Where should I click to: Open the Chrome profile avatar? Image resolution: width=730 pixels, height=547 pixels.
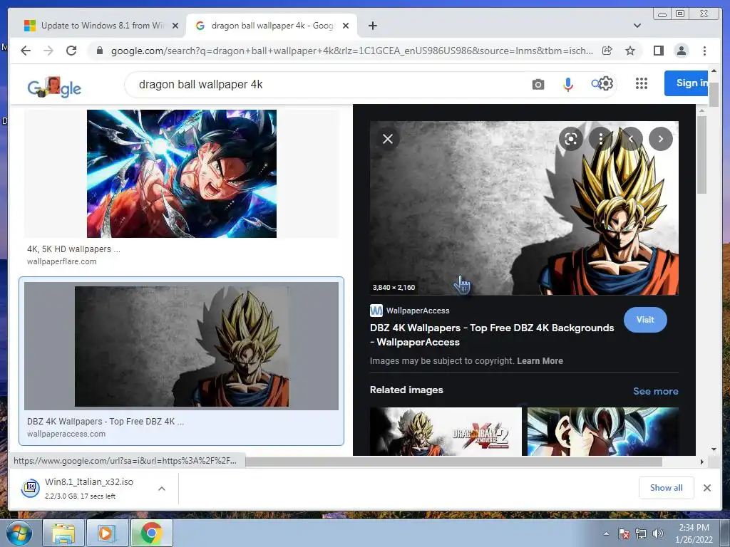point(681,51)
